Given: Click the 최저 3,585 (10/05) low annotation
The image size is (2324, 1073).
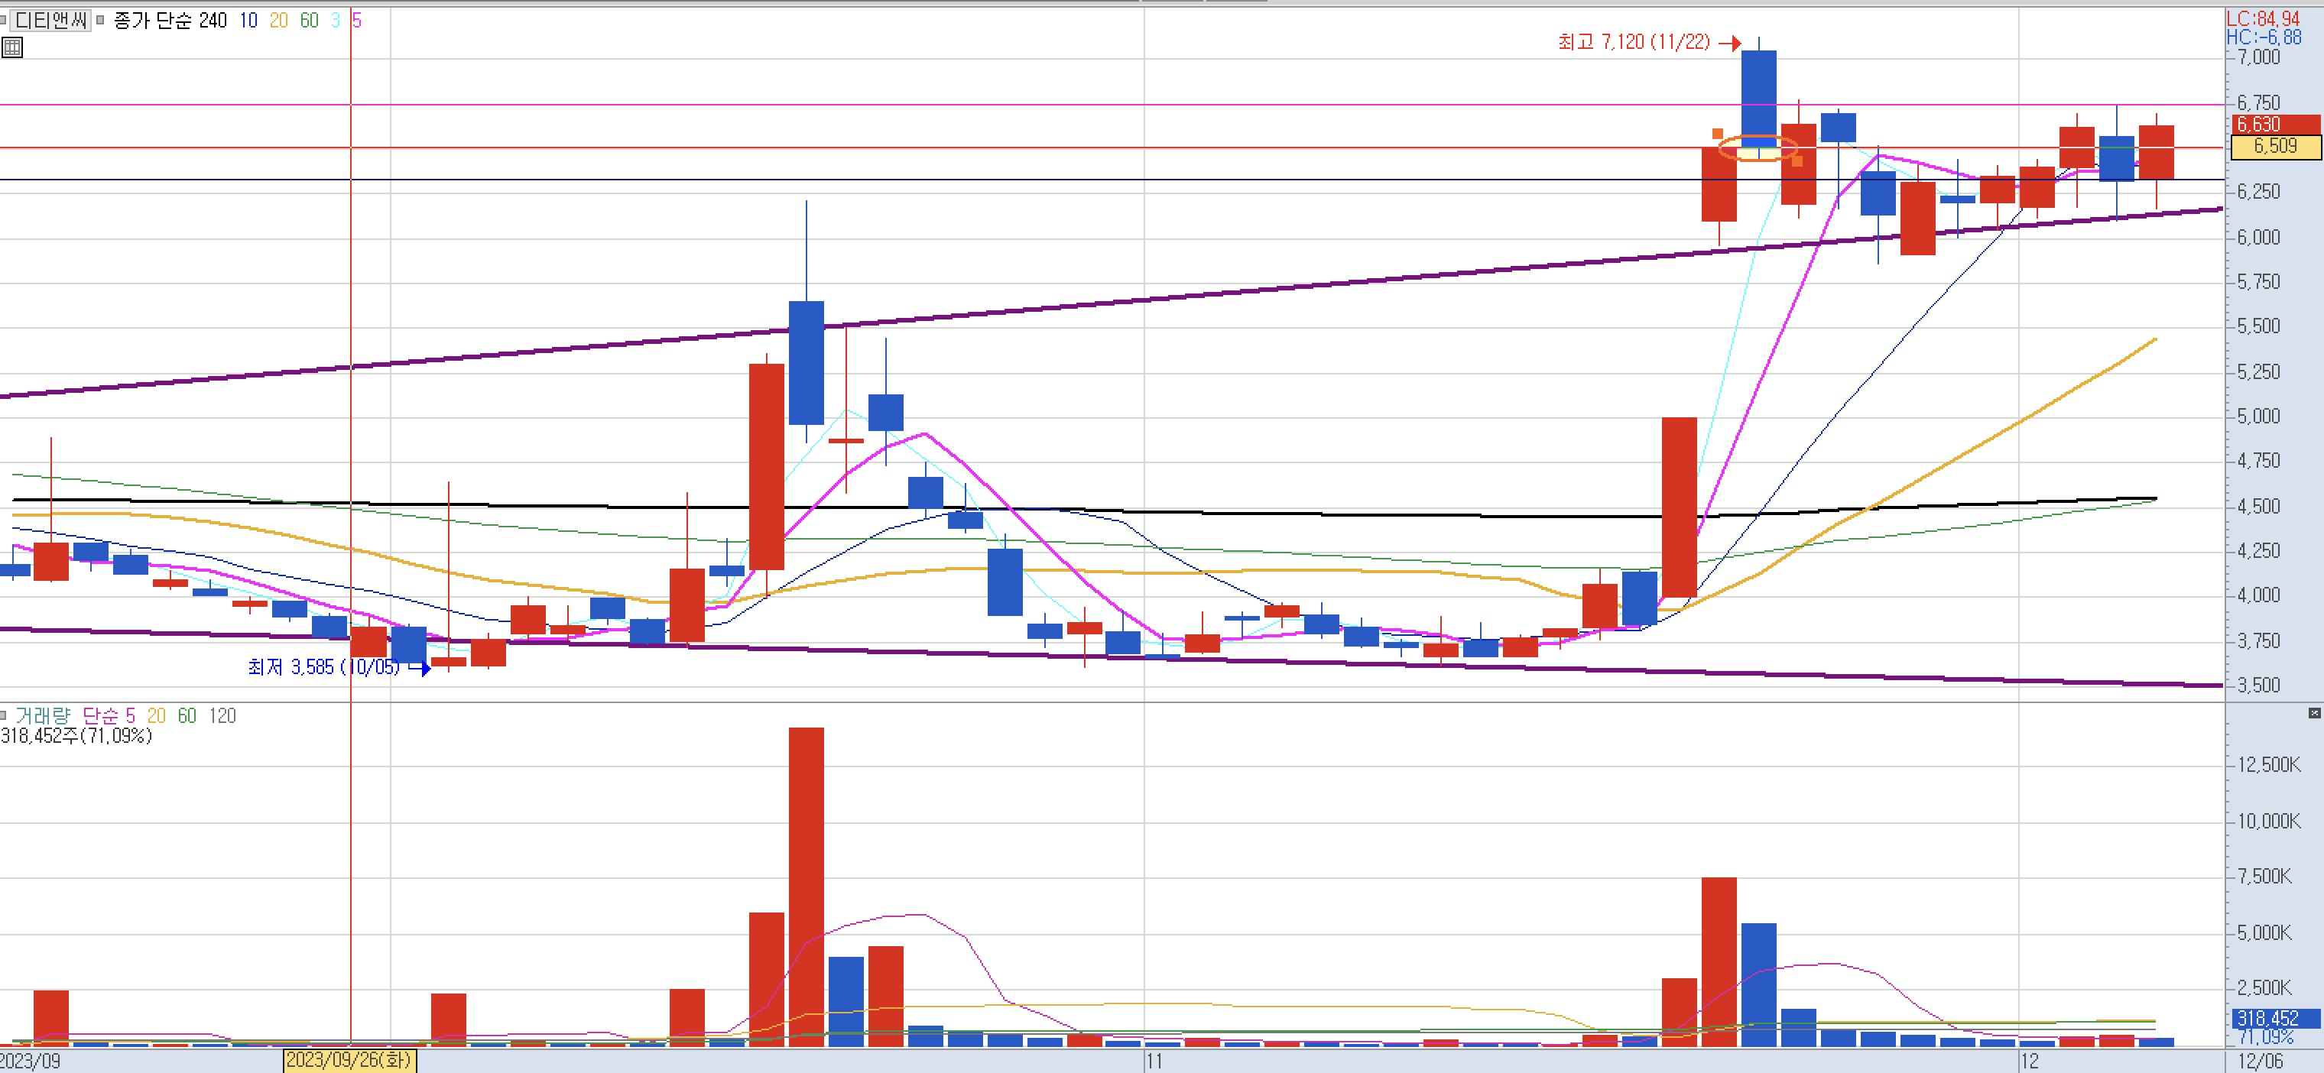Looking at the screenshot, I should point(323,667).
